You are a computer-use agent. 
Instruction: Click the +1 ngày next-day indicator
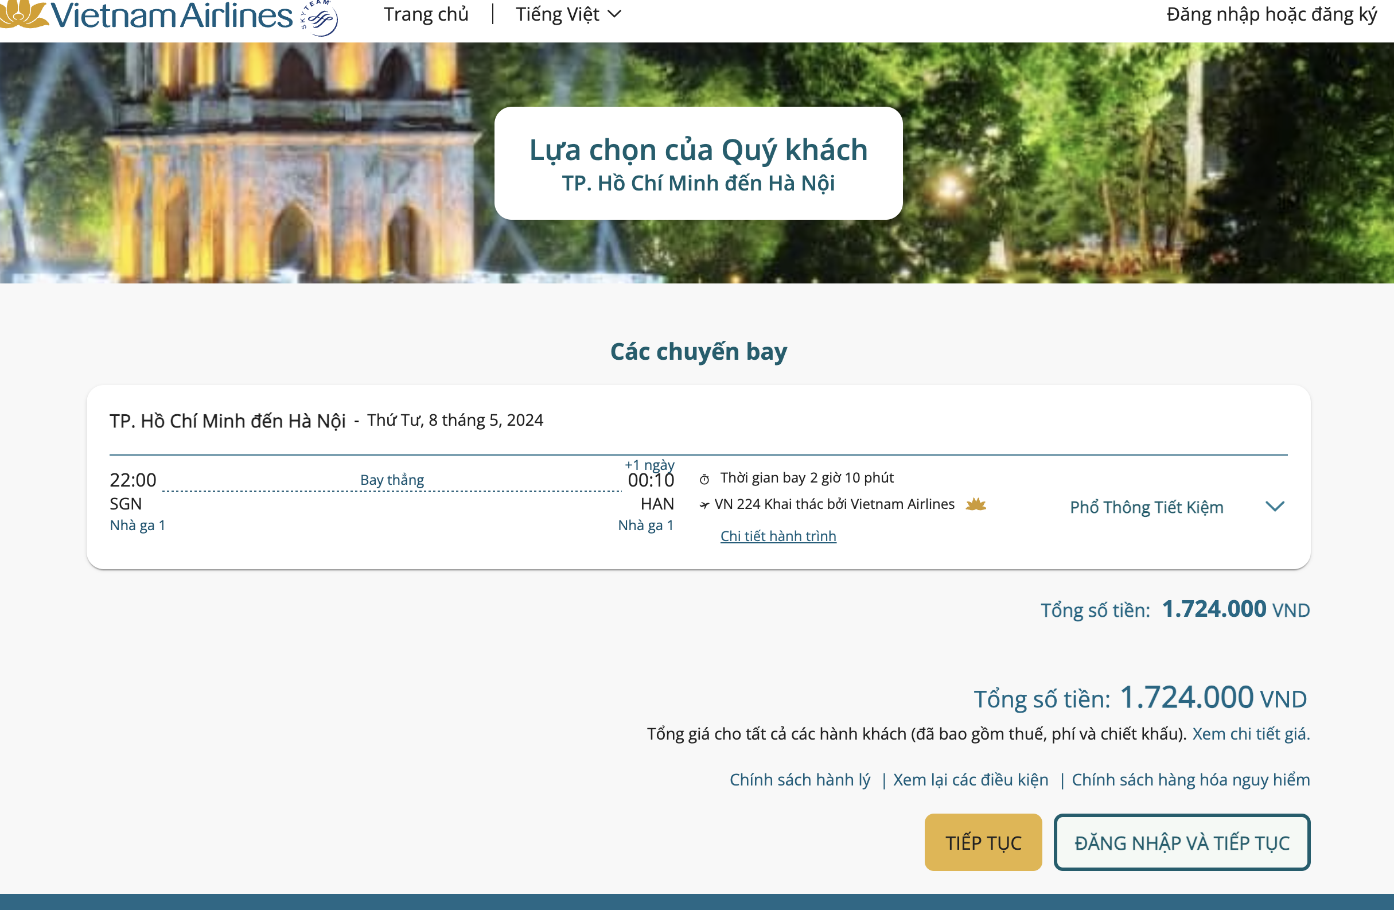pos(649,465)
